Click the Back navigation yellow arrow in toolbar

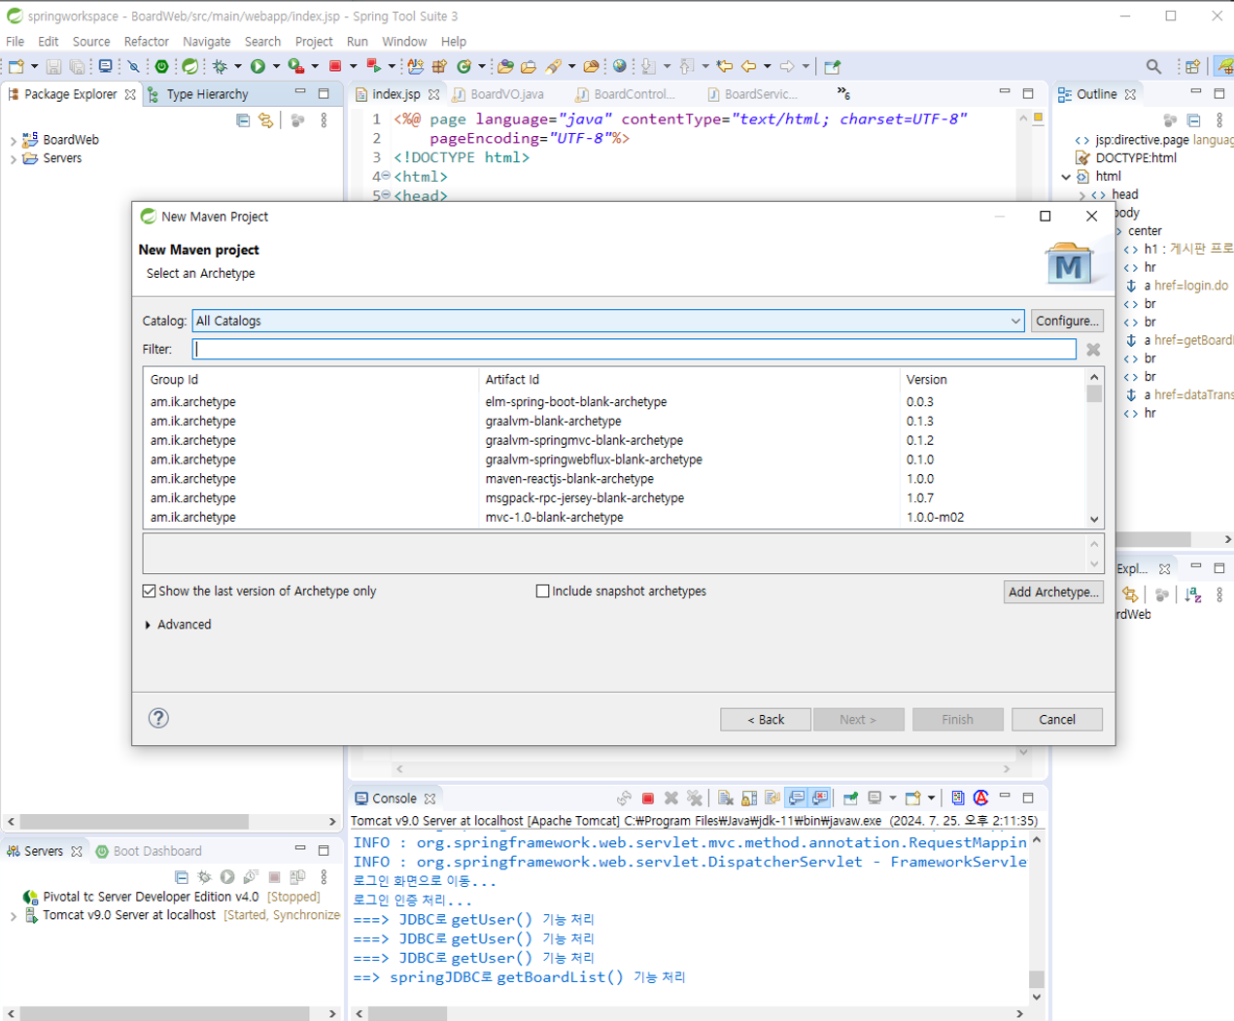(x=748, y=66)
